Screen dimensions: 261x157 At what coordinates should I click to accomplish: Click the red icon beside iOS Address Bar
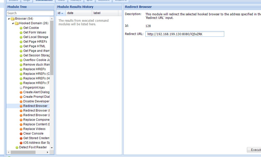(x=21, y=143)
